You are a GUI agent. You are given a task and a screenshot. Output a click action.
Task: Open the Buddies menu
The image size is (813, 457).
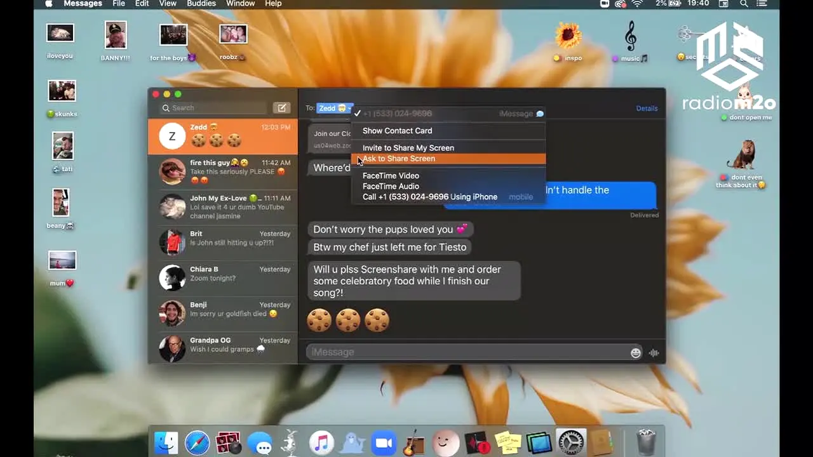pos(201,4)
